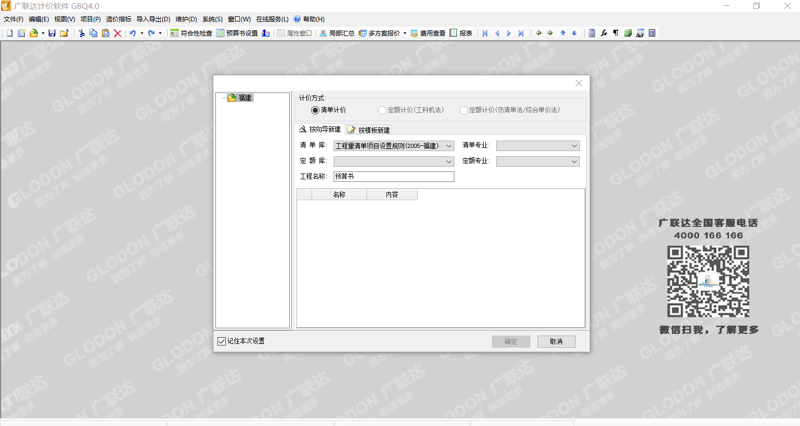Screen dimensions: 800x426
Task: Select 定额计价(工料机法) radio option
Action: pos(382,110)
